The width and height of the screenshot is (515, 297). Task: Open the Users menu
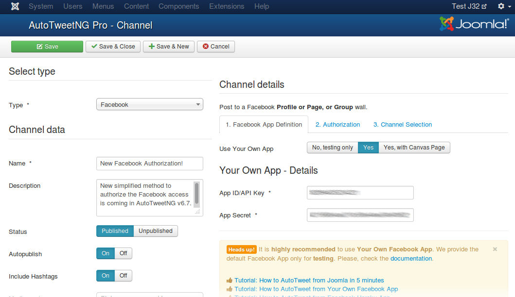coord(72,6)
